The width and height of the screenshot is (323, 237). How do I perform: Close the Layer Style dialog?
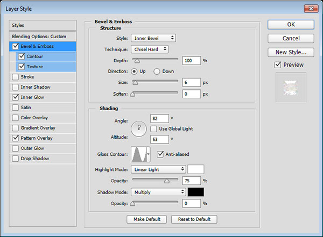[x=312, y=8]
